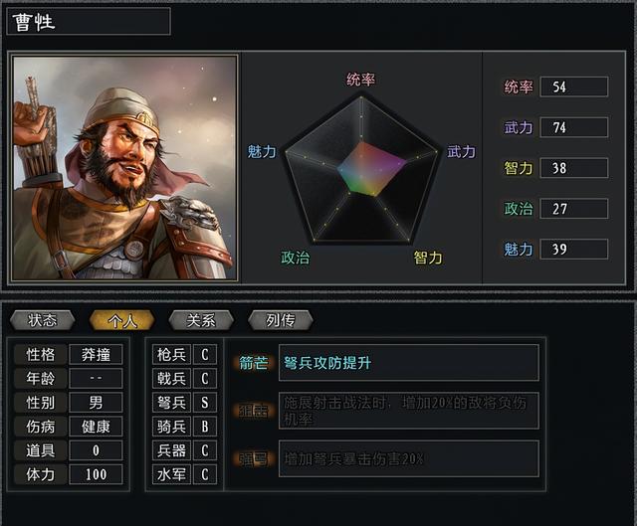Click the 曹性 character portrait
Screen dimensions: 637x526
click(124, 167)
